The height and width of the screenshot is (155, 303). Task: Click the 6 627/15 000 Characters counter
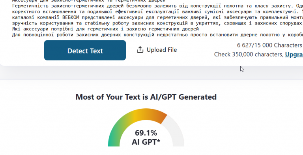pos(269,45)
